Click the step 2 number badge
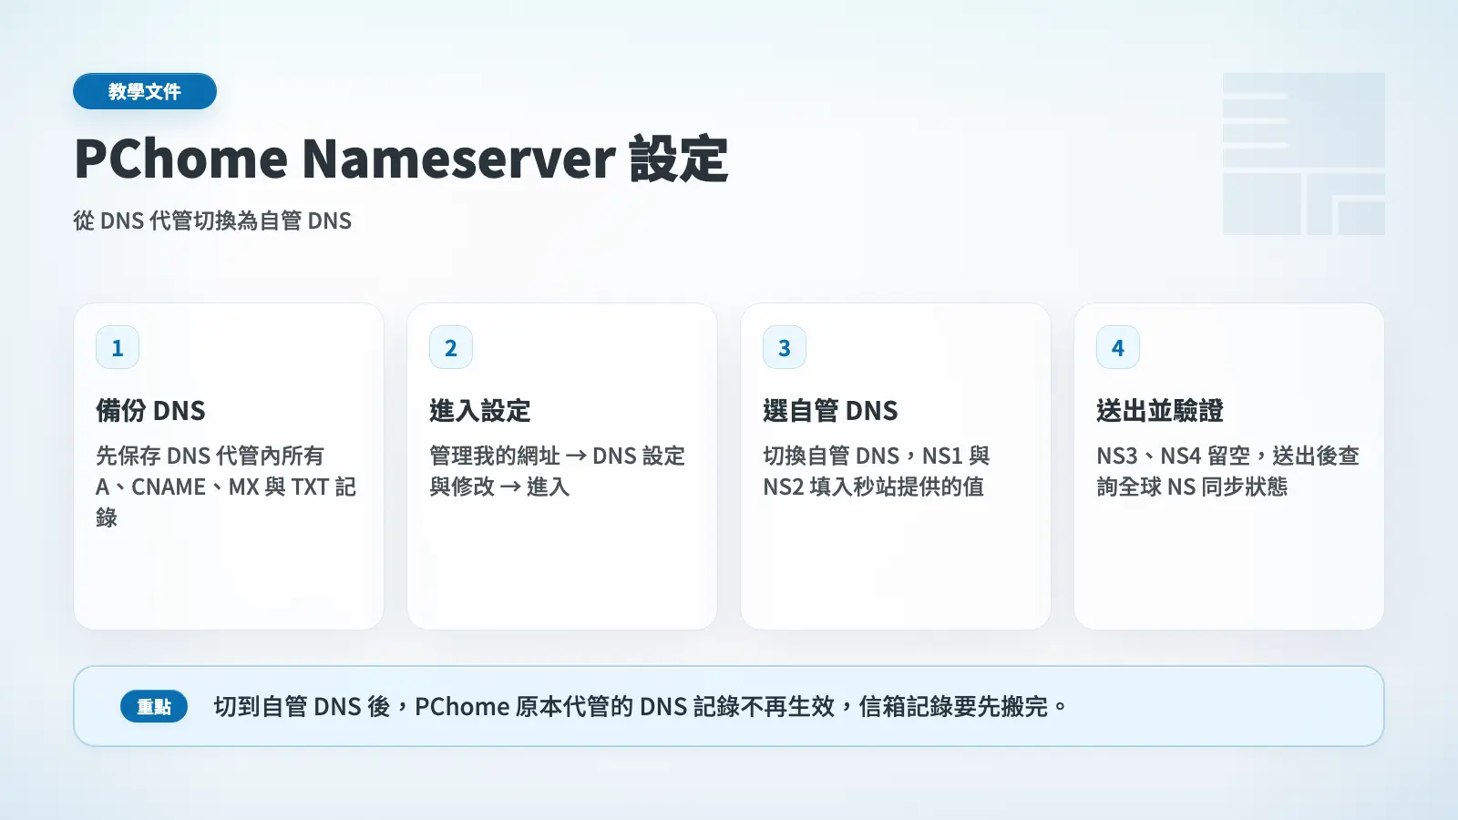The image size is (1458, 820). [451, 347]
